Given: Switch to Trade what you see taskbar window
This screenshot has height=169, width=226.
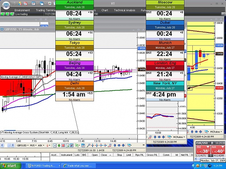Looking at the screenshot, I should point(78,166).
